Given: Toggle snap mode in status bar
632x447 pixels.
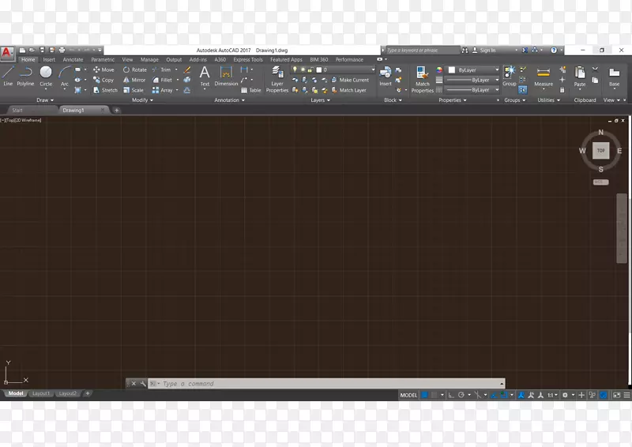Looking at the screenshot, I should pos(434,395).
